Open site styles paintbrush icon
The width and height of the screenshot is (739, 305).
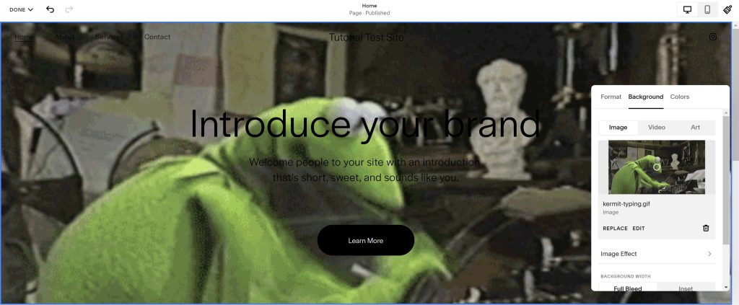point(727,9)
